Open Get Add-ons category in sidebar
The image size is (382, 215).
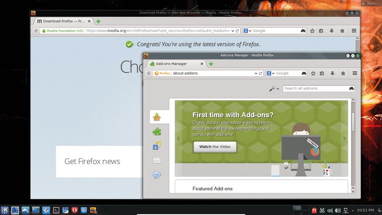(x=157, y=117)
